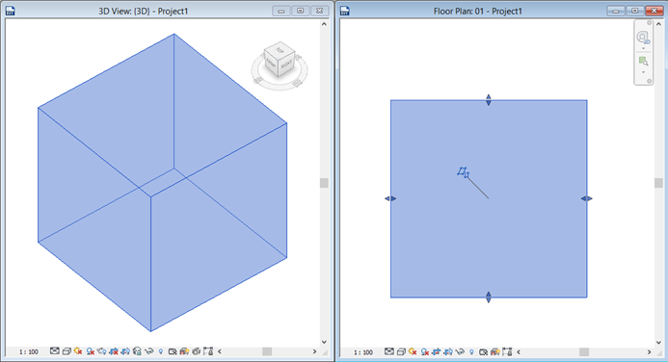Click Hide Analytical Model in 3D view
Viewport: 668px width, 362px height.
click(x=184, y=351)
